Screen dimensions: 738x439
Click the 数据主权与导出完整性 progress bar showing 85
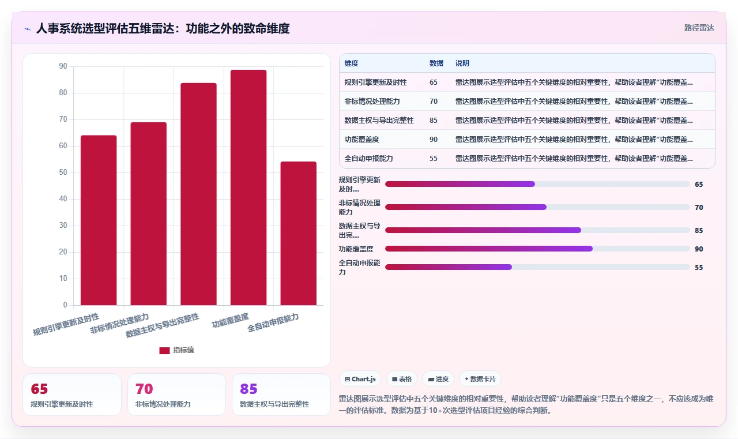click(x=537, y=230)
